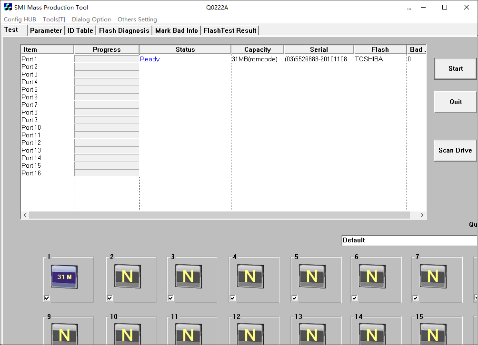Screen dimensions: 478x345
Task: Open the Dialog Option menu
Action: pos(91,19)
